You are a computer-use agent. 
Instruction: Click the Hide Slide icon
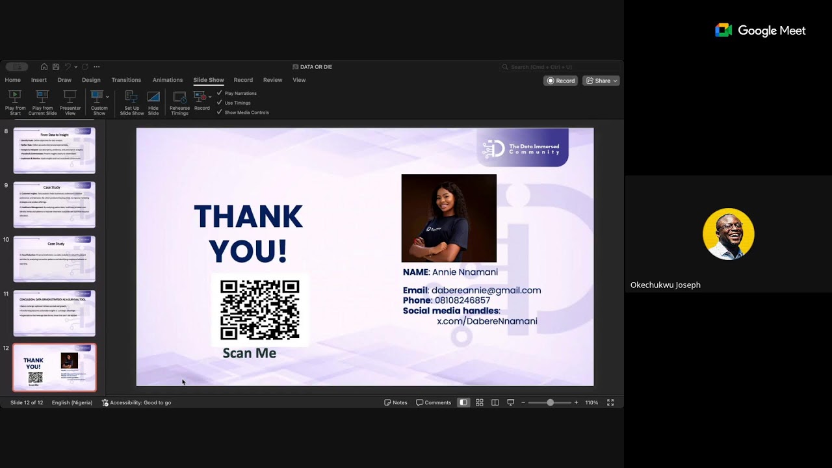(x=153, y=97)
